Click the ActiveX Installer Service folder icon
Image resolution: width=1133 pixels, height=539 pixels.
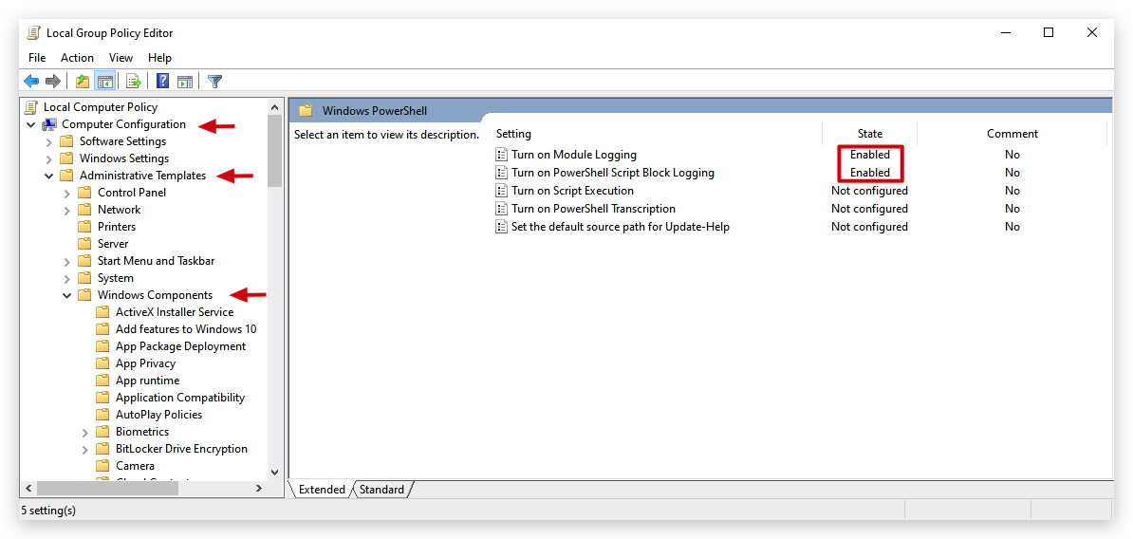tap(103, 312)
